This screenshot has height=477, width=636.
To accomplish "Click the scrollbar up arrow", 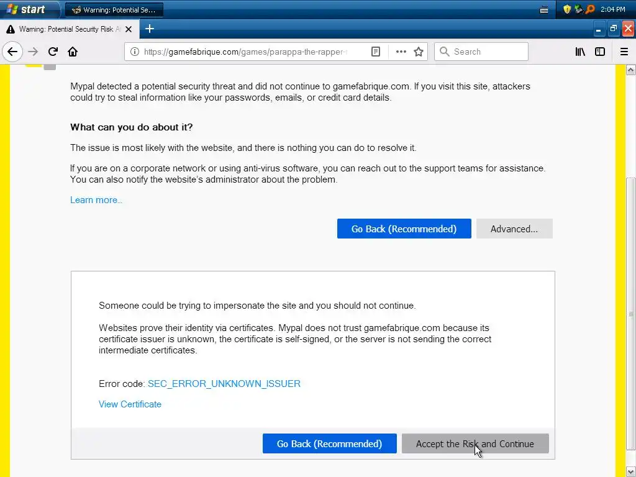I will [631, 71].
